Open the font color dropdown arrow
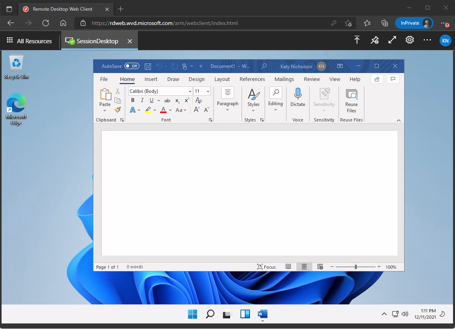455x329 pixels. click(169, 110)
